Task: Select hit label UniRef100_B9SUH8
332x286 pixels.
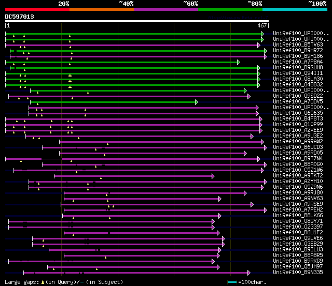Action: coord(298,68)
